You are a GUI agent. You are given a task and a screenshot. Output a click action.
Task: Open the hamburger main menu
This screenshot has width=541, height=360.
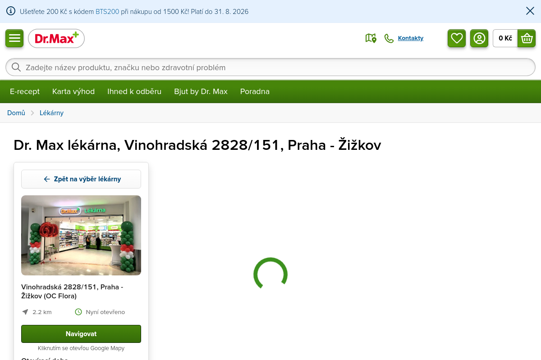point(14,38)
